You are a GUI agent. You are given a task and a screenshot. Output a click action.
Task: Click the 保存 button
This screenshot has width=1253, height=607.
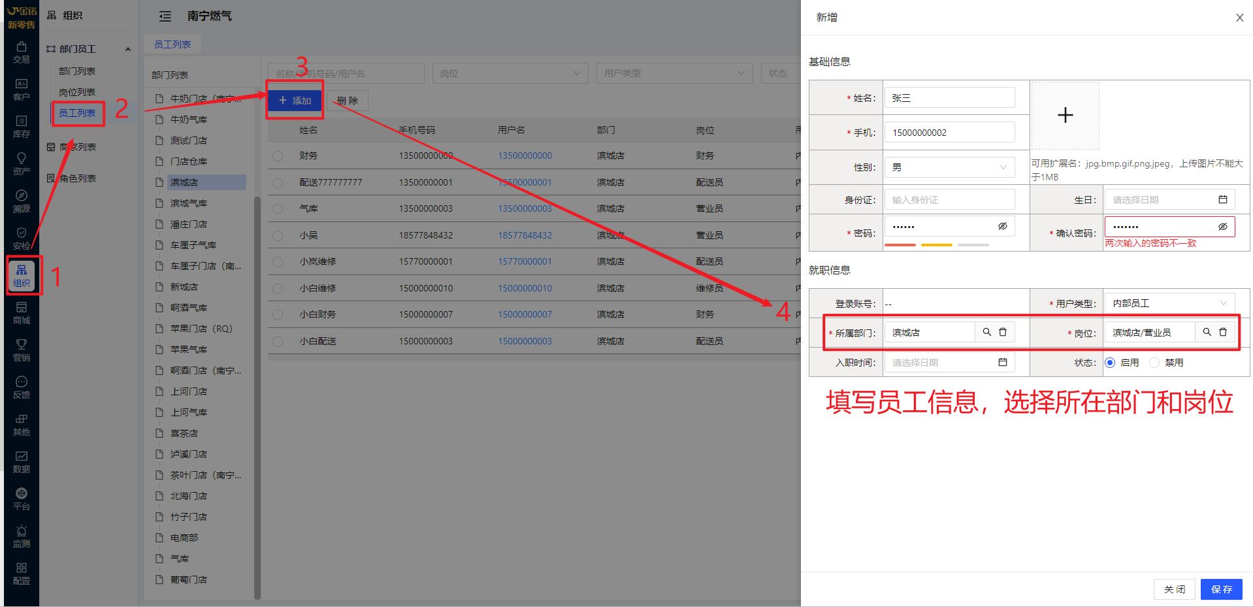(x=1221, y=589)
